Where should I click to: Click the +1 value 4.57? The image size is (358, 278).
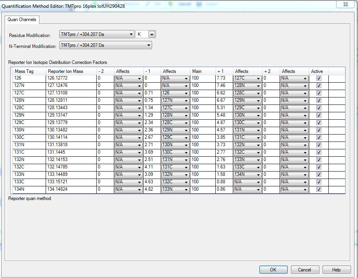click(224, 130)
